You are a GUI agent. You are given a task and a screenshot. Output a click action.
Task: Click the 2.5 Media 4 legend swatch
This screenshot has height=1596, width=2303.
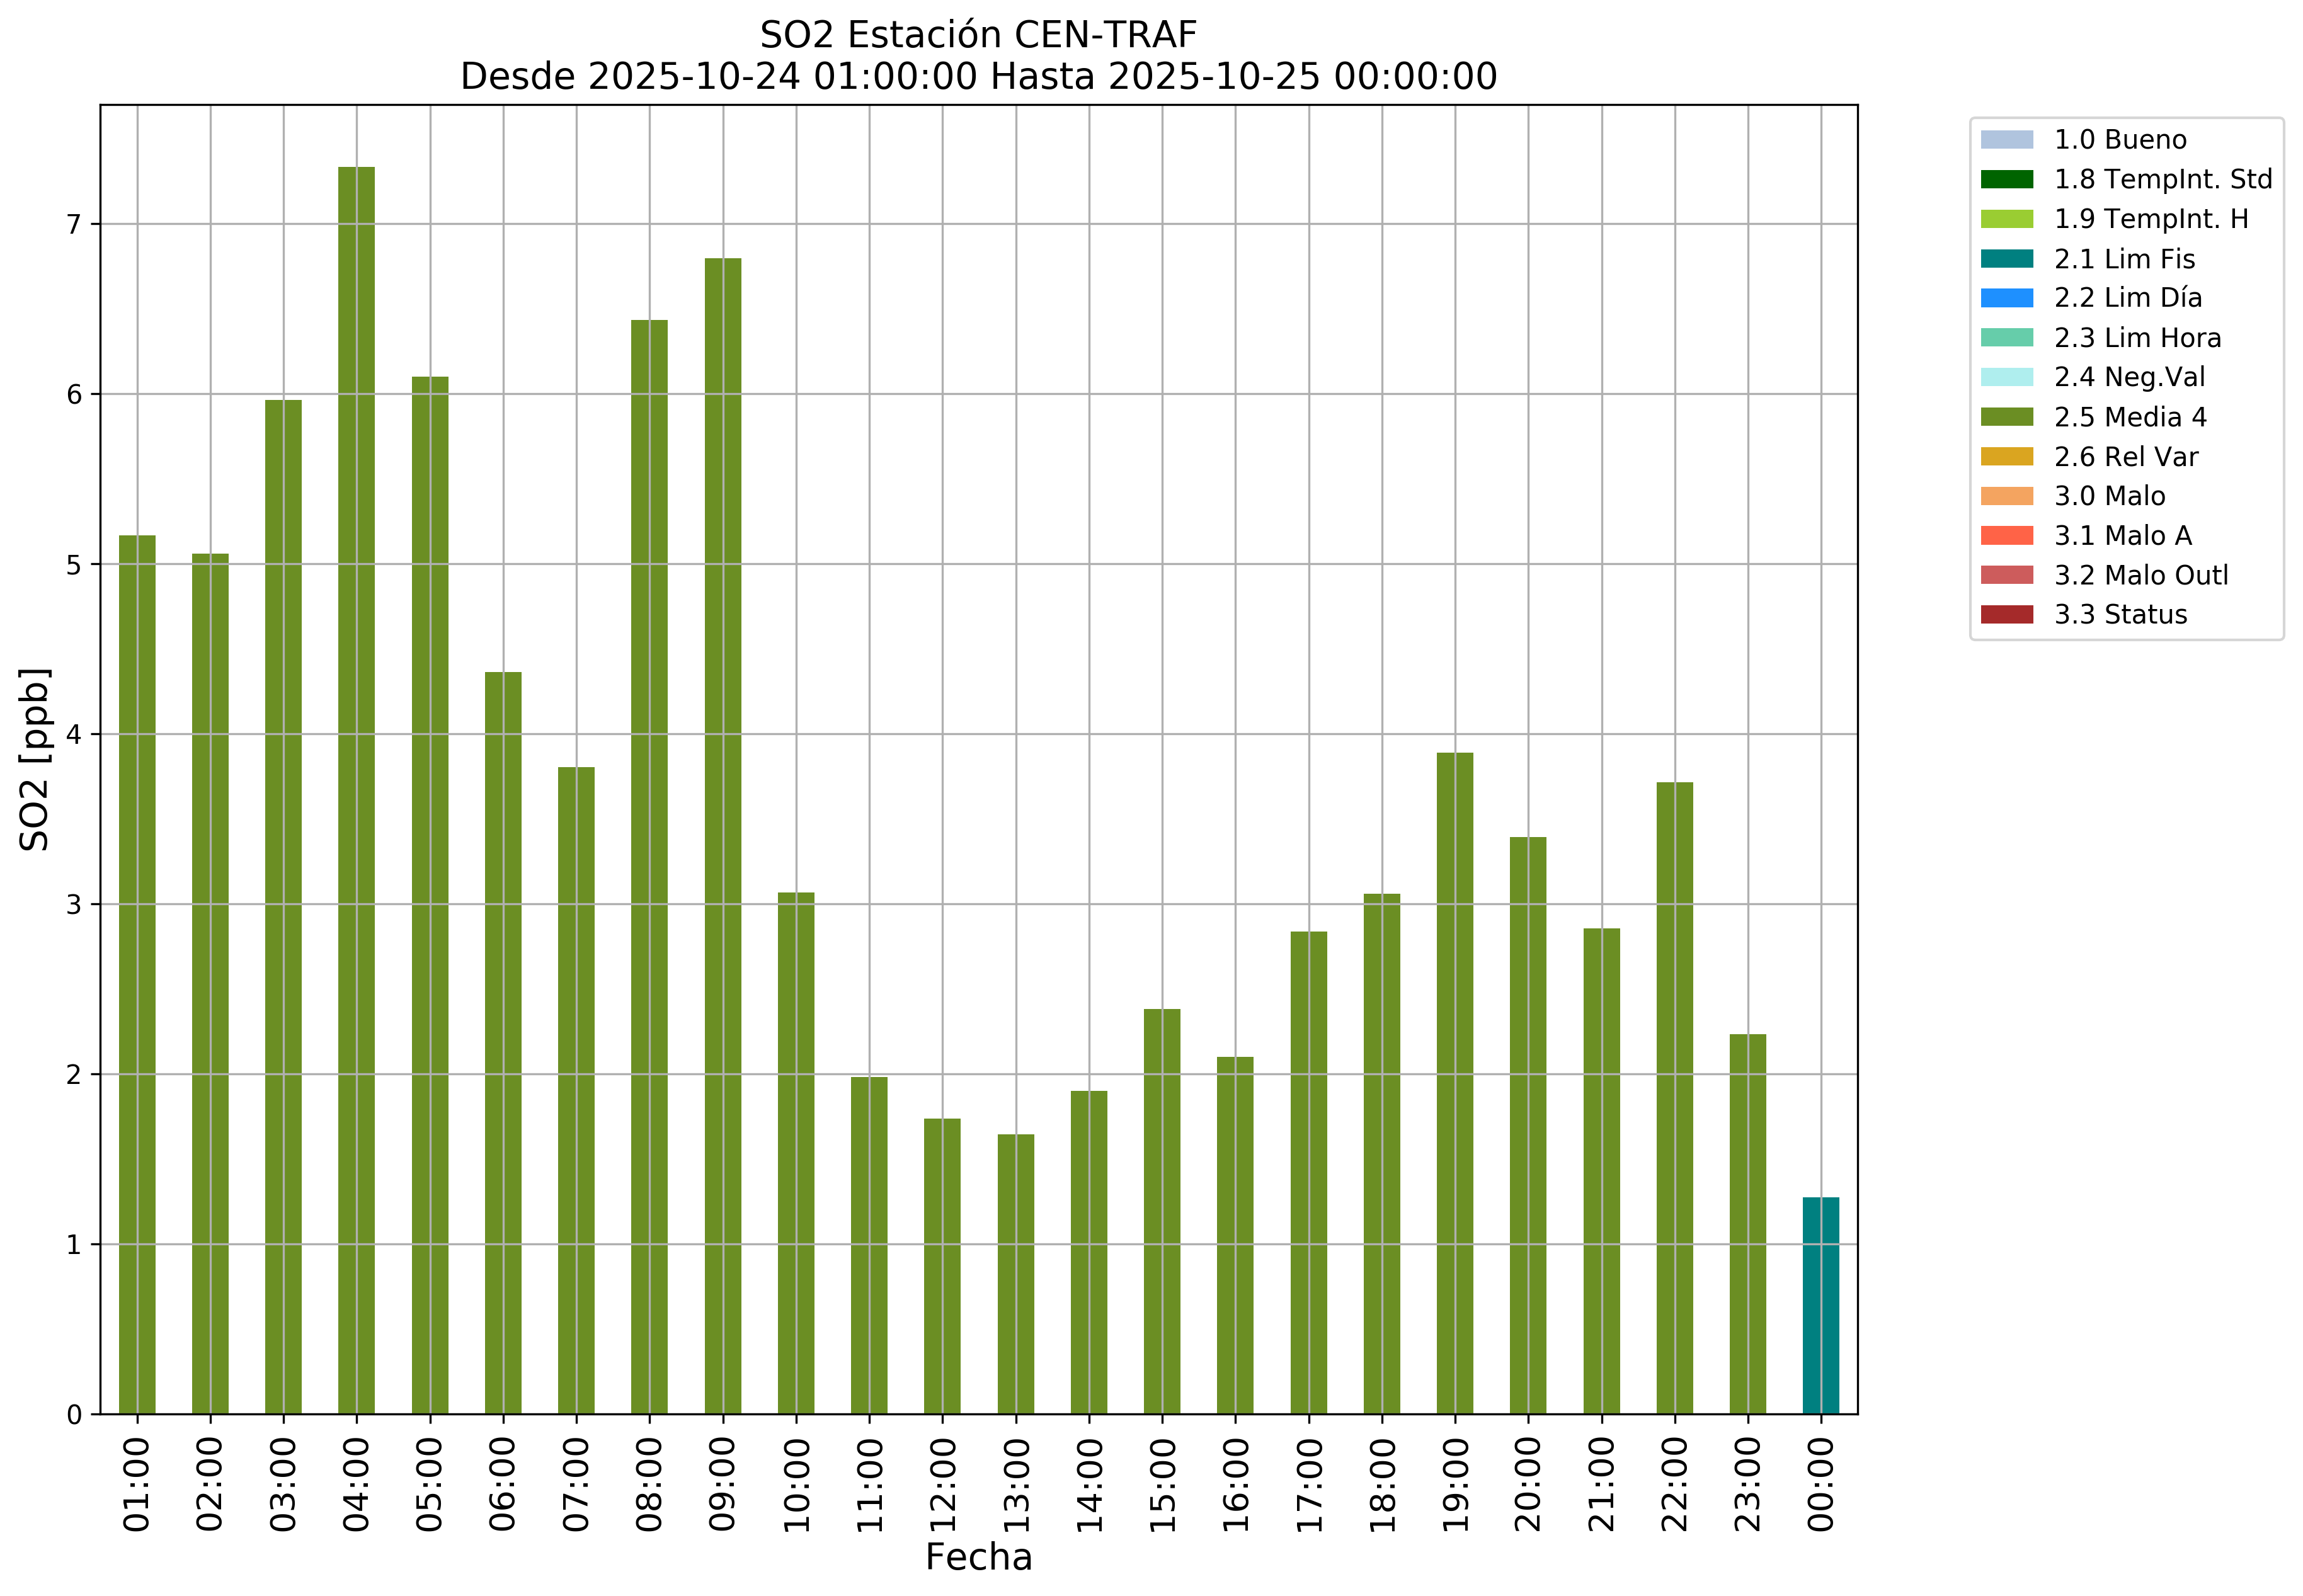(2006, 417)
